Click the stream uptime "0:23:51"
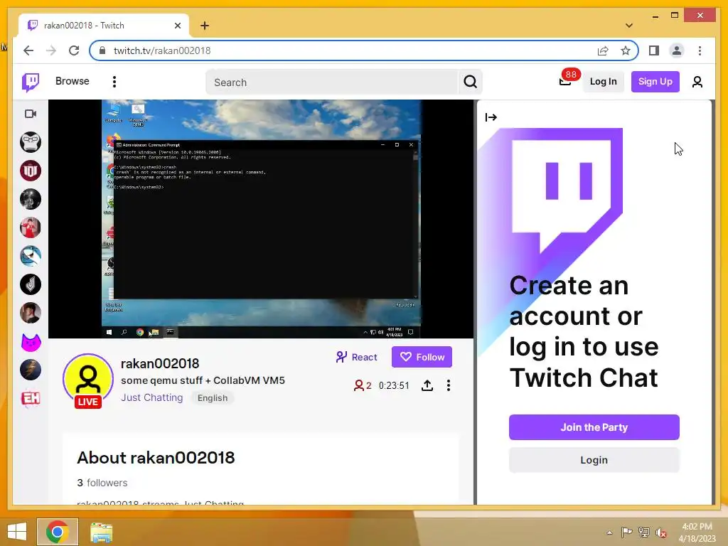The height and width of the screenshot is (546, 728). [394, 386]
